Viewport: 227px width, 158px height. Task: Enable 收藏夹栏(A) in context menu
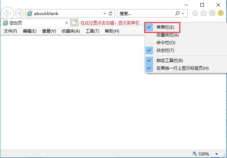(x=168, y=35)
